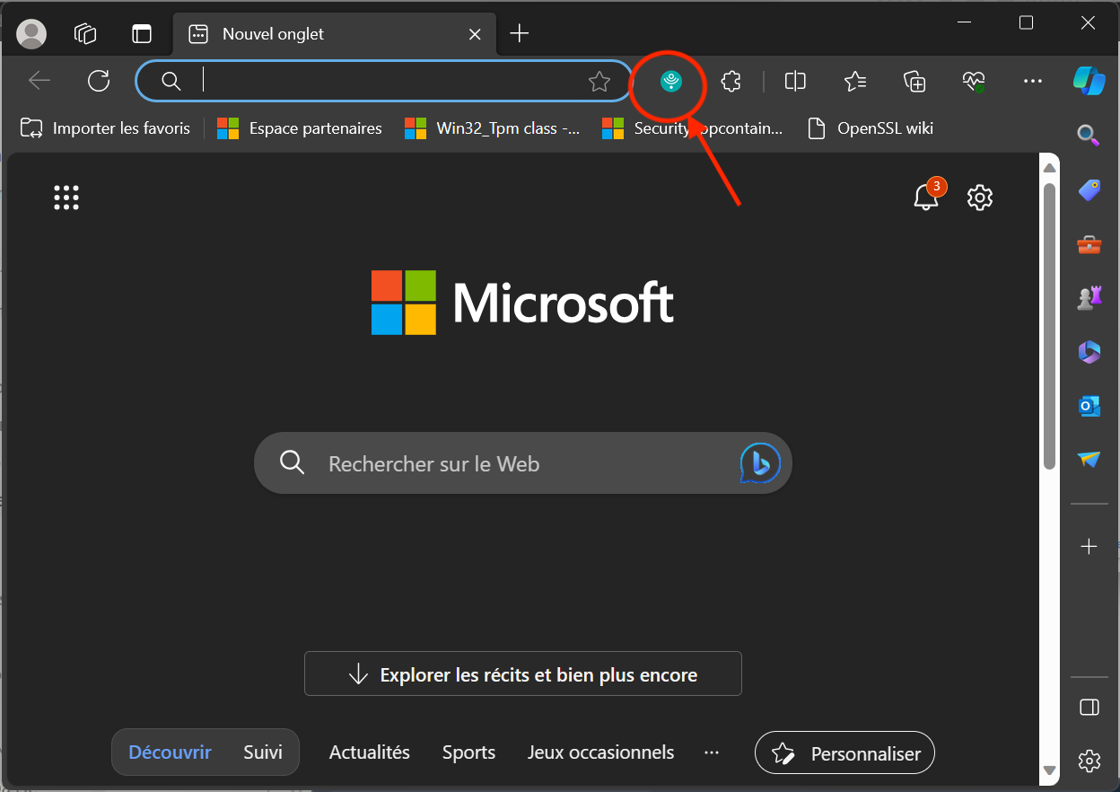Switch to the Actualités feed tab
This screenshot has height=792, width=1120.
(x=369, y=752)
